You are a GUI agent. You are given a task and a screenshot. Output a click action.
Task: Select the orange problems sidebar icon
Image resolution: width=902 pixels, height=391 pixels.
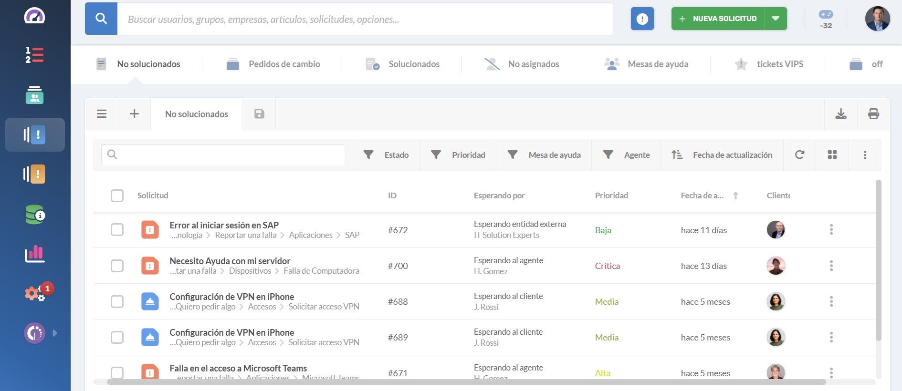coord(34,174)
